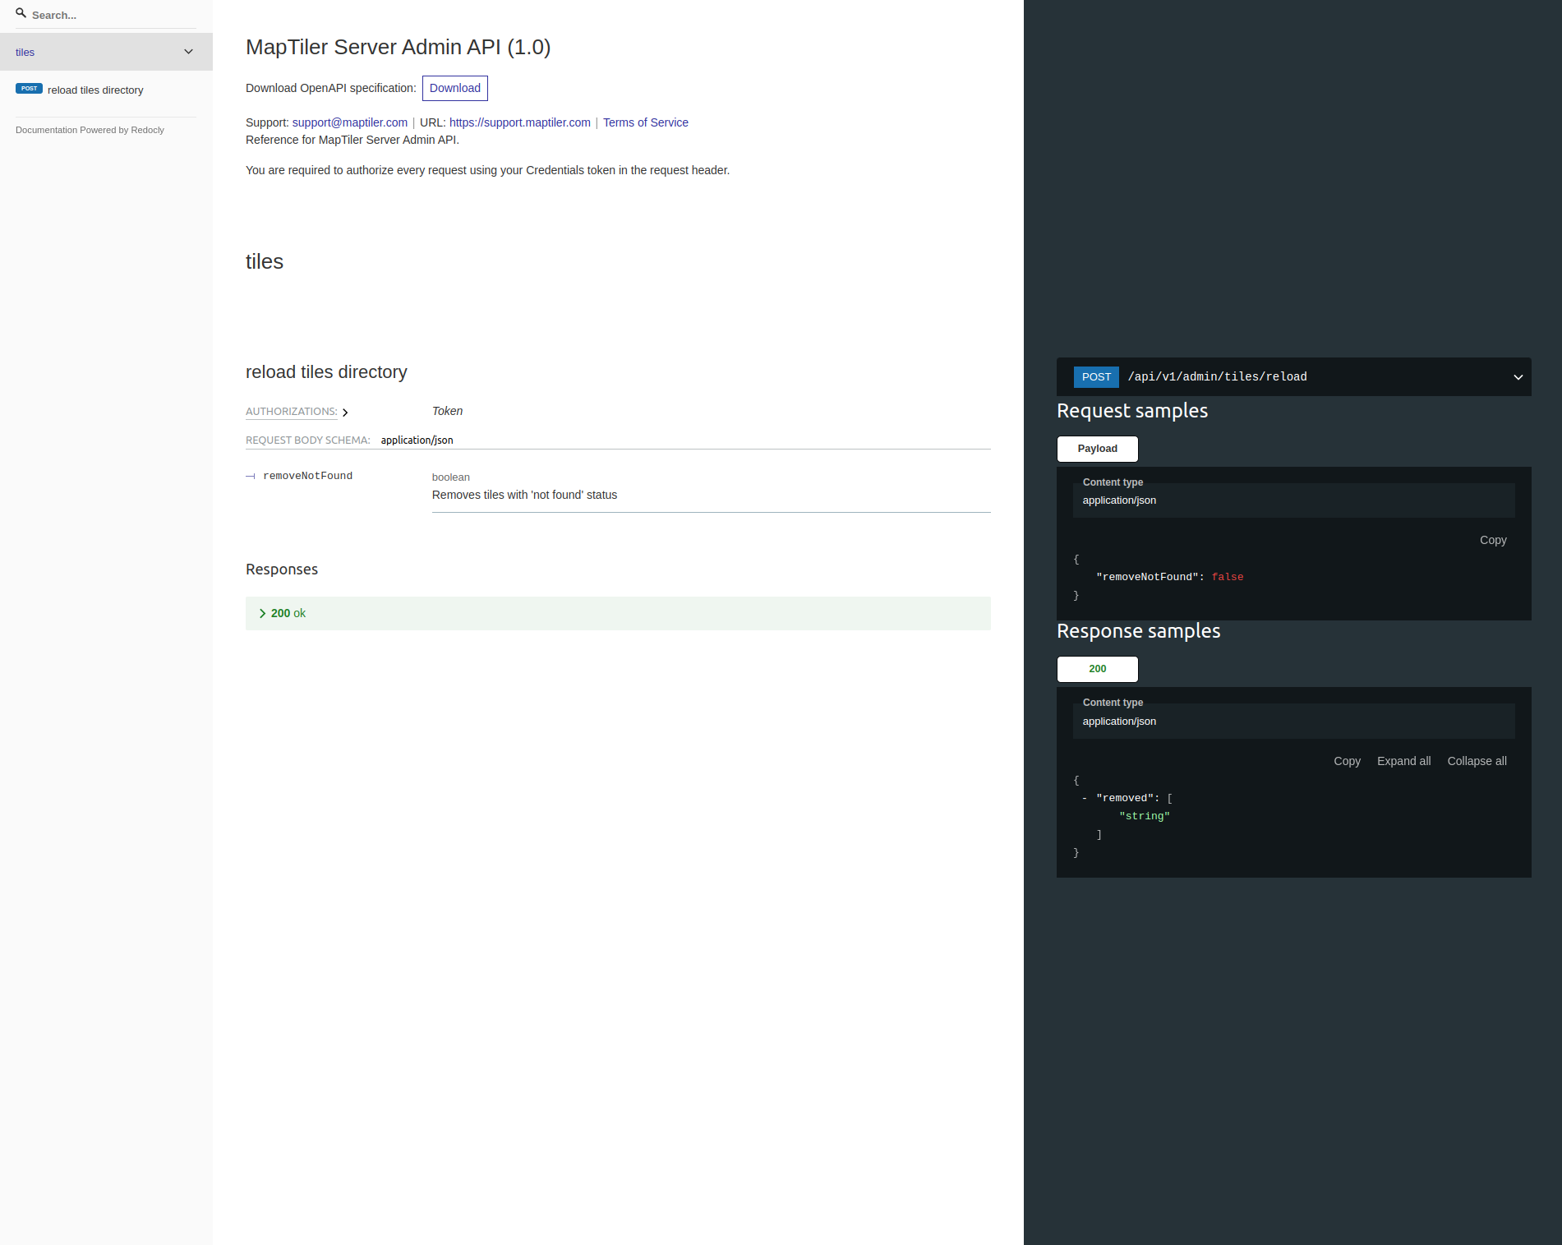1562x1245 pixels.
Task: Click Collapse all in response sample
Action: (1476, 761)
